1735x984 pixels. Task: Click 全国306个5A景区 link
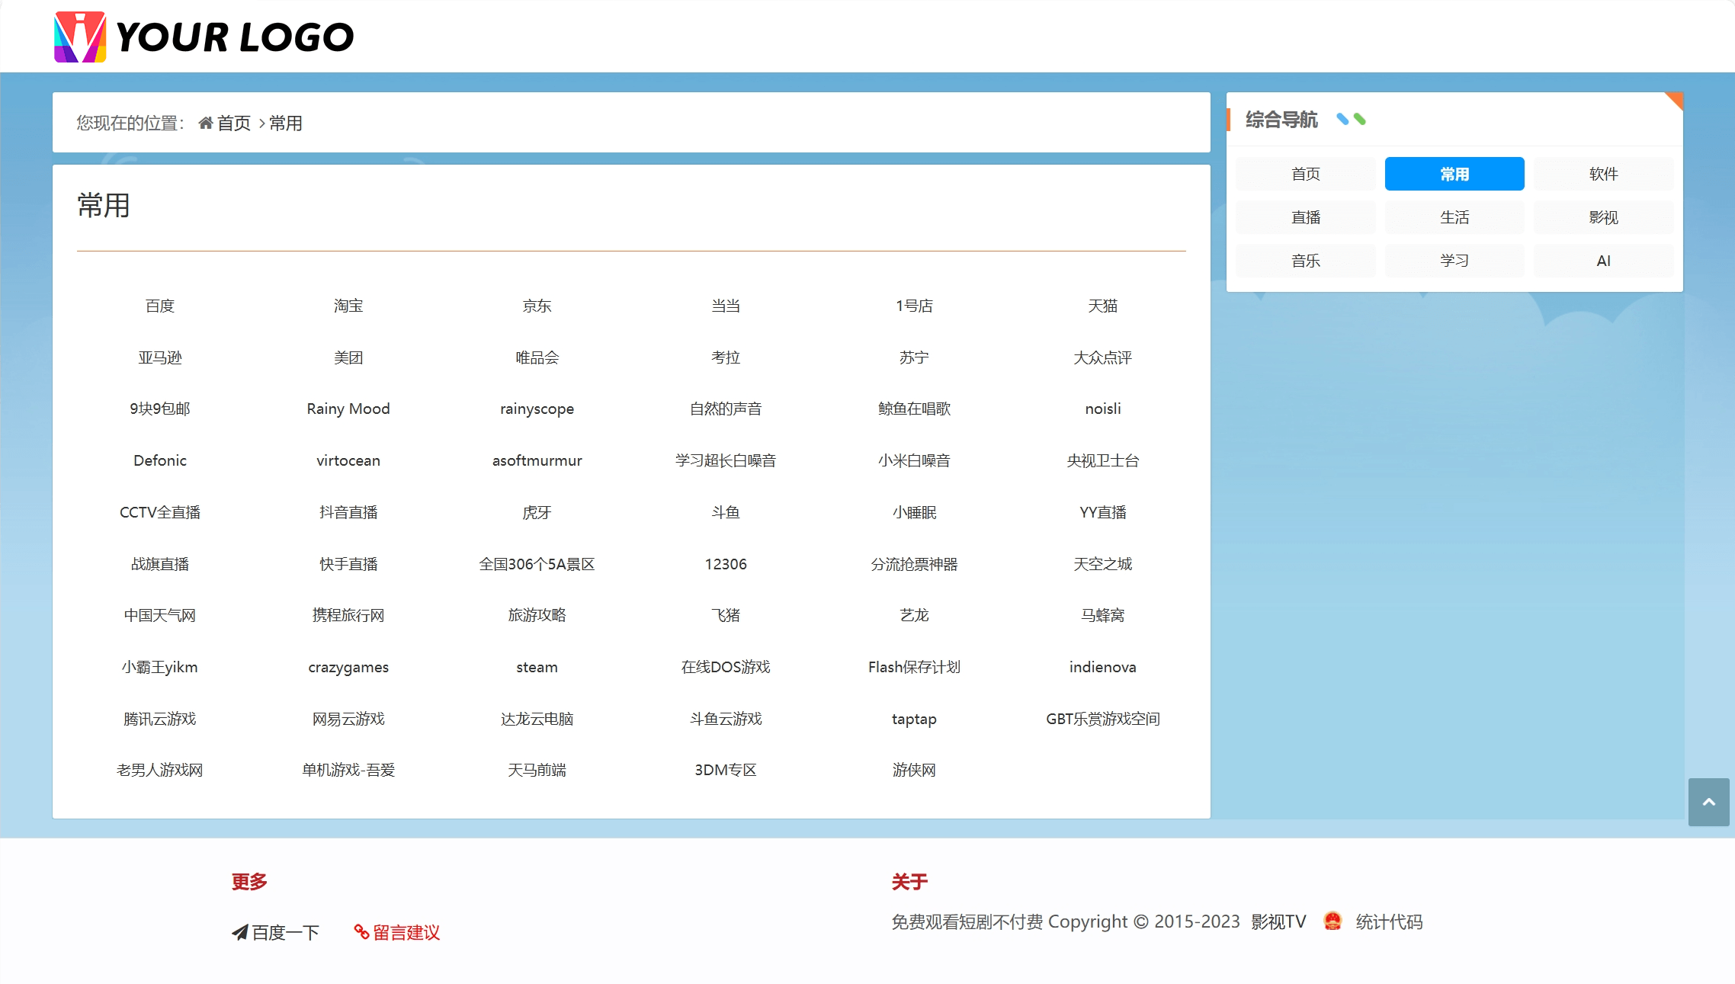point(537,564)
